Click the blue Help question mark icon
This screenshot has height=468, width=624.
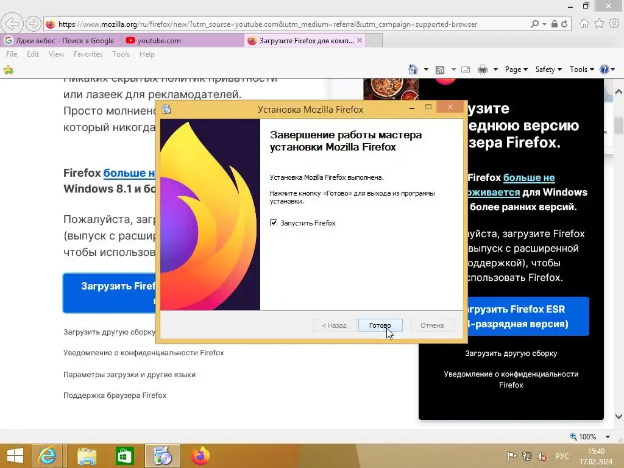tap(604, 69)
